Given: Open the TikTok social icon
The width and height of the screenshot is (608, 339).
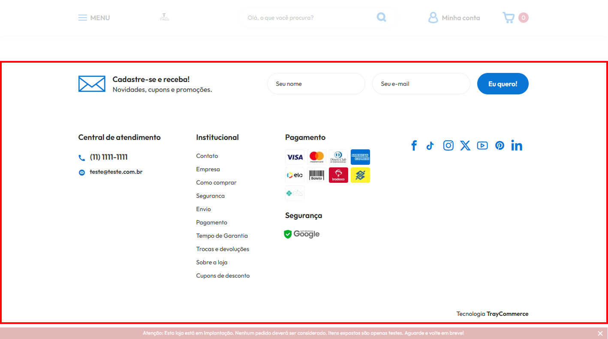Looking at the screenshot, I should [x=430, y=145].
